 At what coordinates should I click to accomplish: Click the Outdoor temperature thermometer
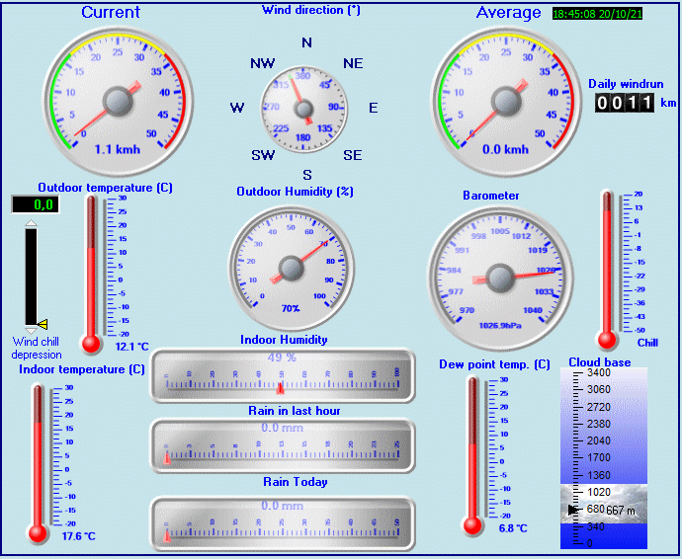tap(92, 274)
